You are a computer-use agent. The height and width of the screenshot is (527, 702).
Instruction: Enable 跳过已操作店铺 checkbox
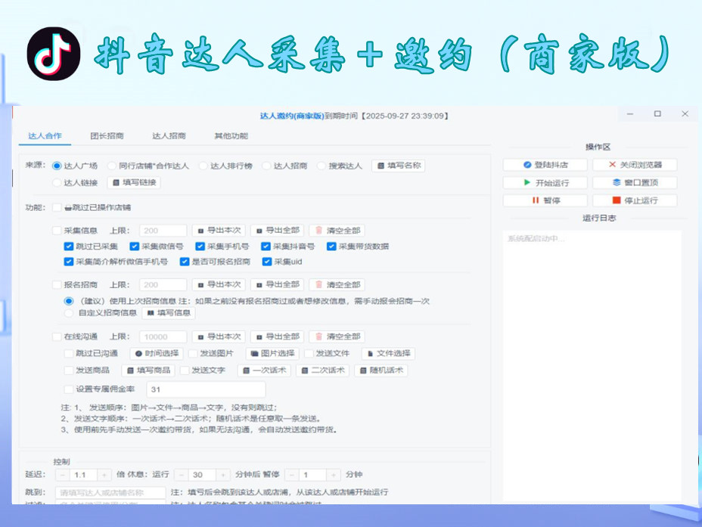click(57, 208)
